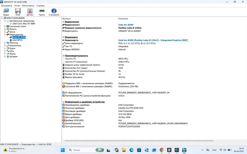Viewport: 247px width, 154px height.
Task: Click the ENG language indicator
Action: tap(214, 150)
